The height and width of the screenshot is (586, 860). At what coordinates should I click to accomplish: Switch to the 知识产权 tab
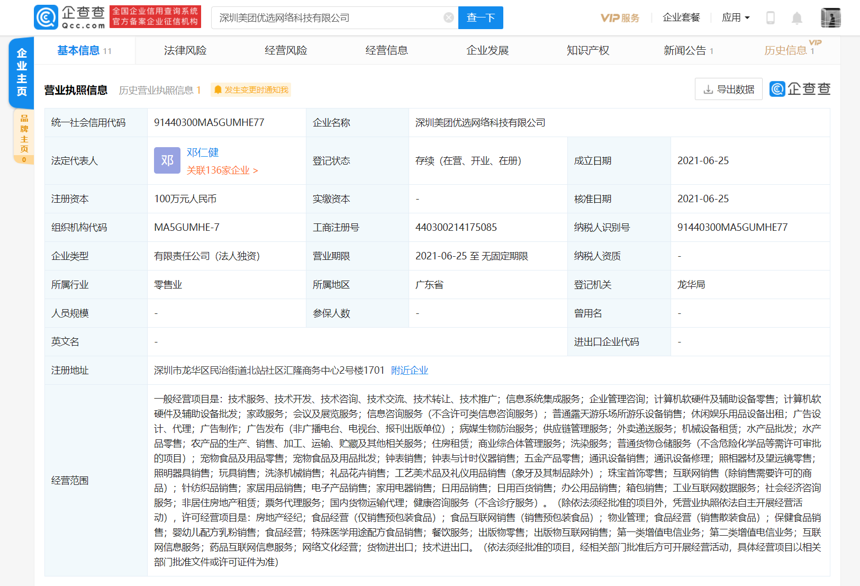pos(587,51)
